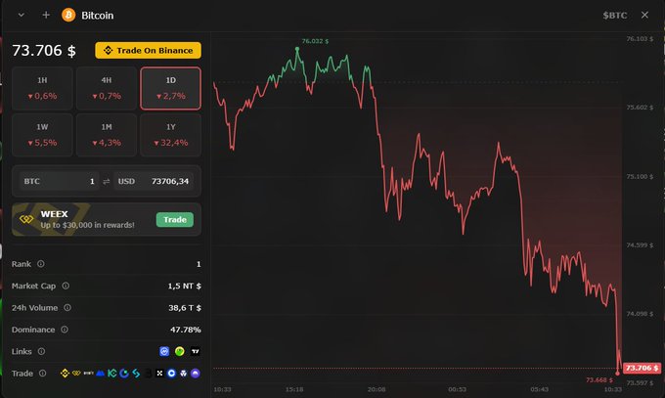Screen dimensions: 665x398
Task: Click the Gate exchange icon in Trade row
Action: 124,374
